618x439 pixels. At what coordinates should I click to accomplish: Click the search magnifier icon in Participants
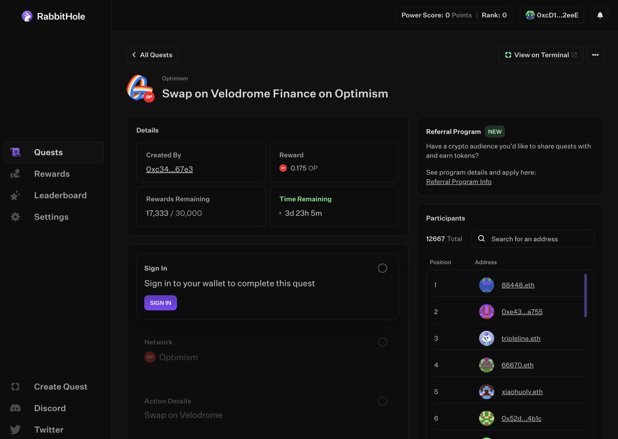(482, 238)
